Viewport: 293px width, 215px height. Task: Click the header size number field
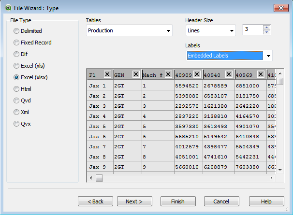point(252,30)
